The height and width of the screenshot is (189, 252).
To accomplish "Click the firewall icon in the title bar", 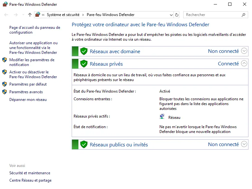I will (x=5, y=4).
